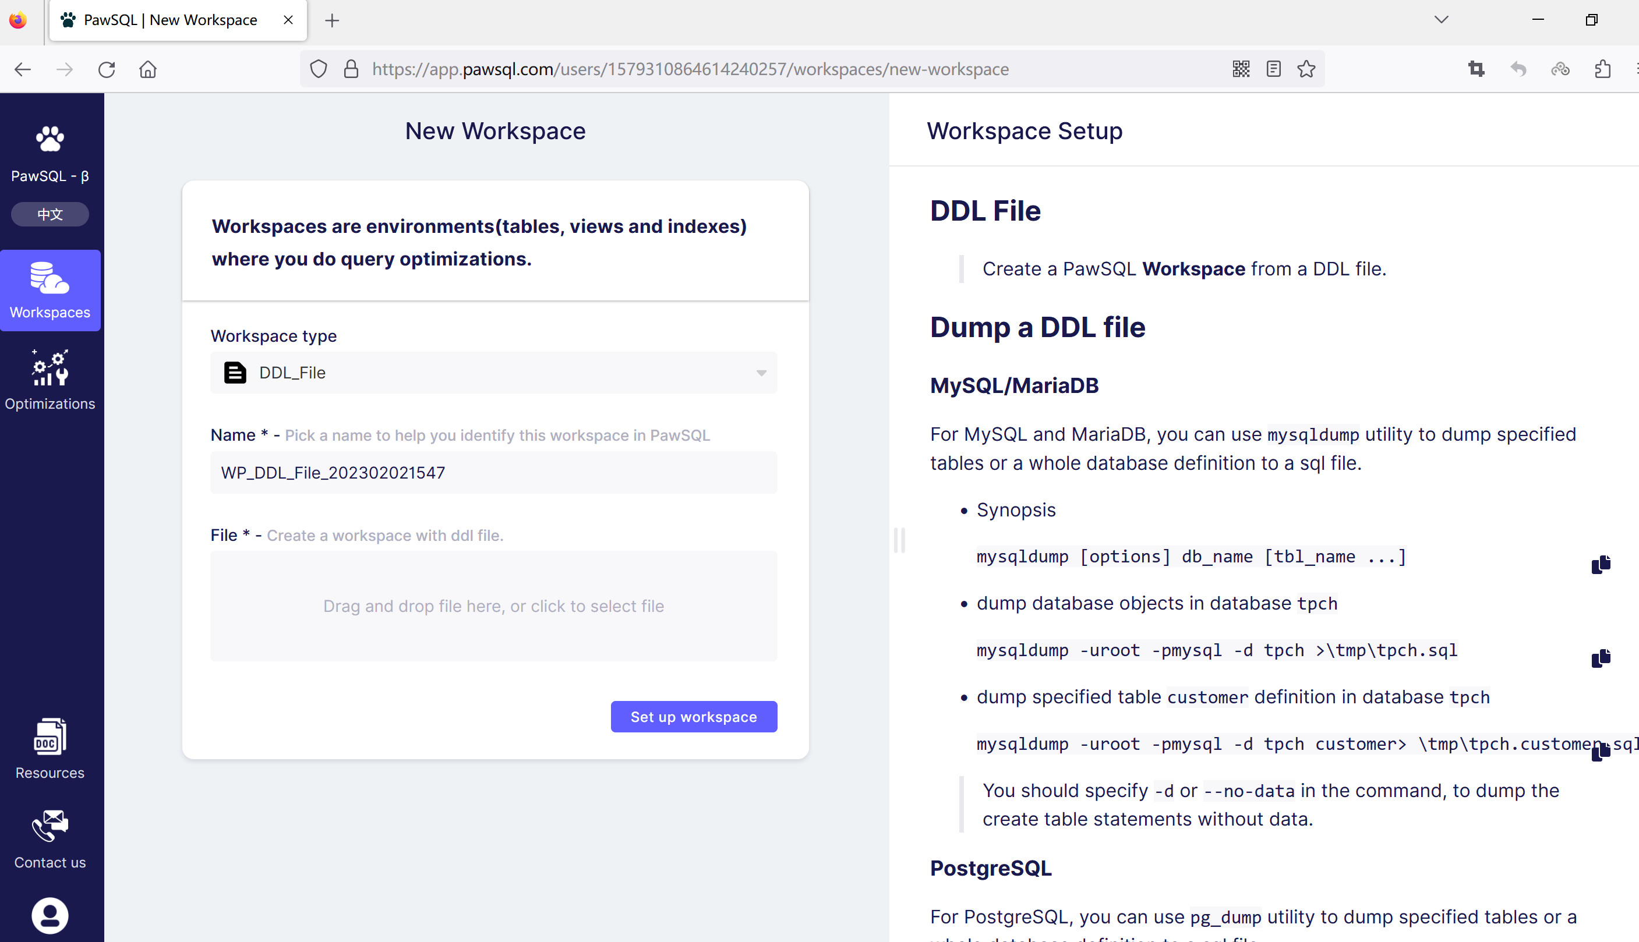Select the PawSQL New Workspace tab
The width and height of the screenshot is (1639, 942).
170,20
